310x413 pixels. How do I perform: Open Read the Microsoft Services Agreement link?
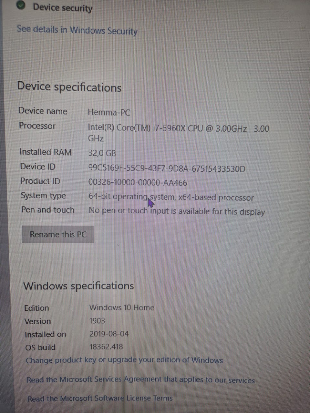141,380
